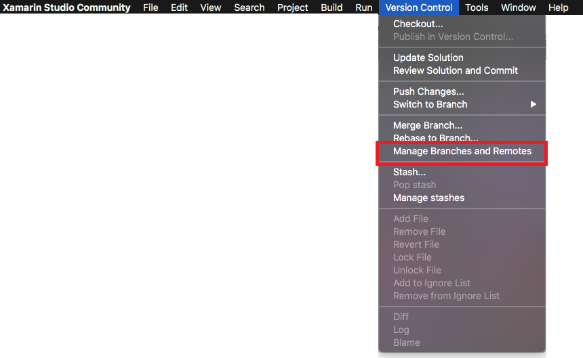
Task: Select Add to Ignore List
Action: (462, 283)
